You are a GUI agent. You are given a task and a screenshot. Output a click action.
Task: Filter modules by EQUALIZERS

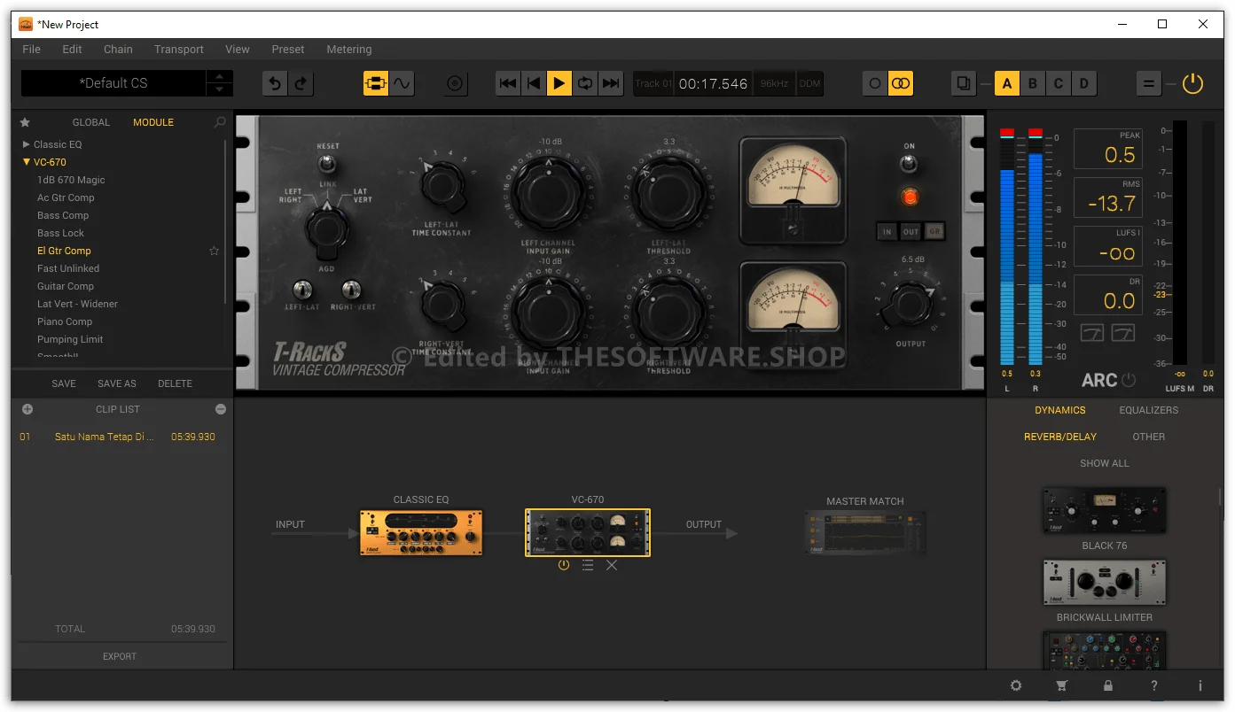[x=1148, y=410]
